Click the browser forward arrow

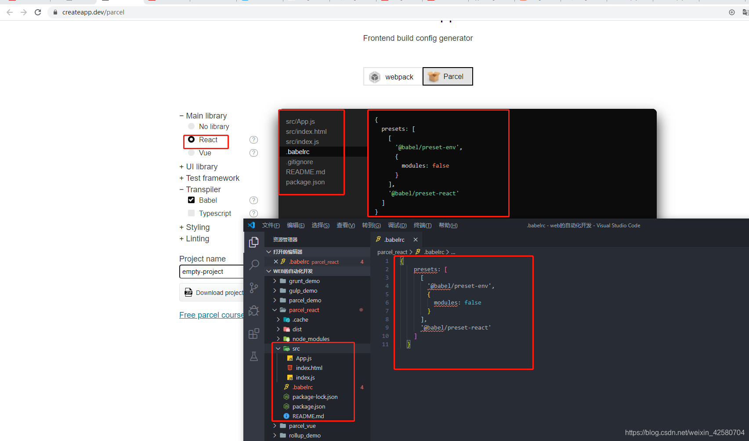[24, 12]
